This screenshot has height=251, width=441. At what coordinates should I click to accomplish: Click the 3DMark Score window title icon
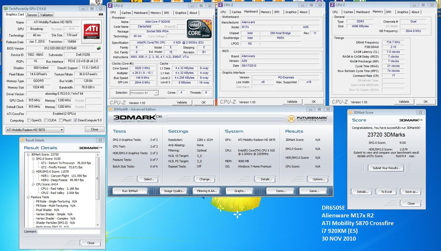point(351,112)
